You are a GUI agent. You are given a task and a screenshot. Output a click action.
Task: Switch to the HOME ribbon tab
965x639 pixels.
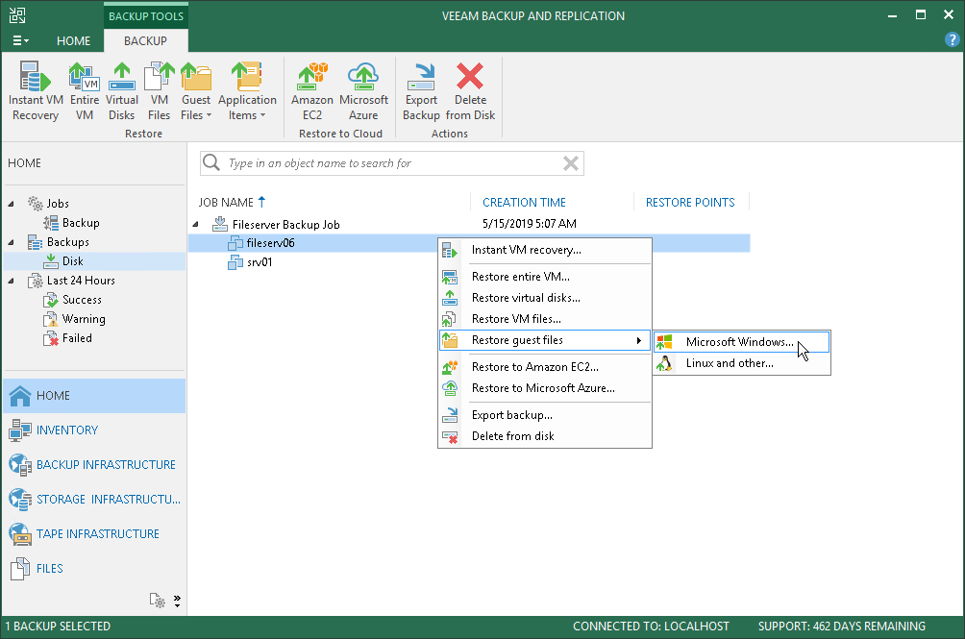tap(73, 40)
